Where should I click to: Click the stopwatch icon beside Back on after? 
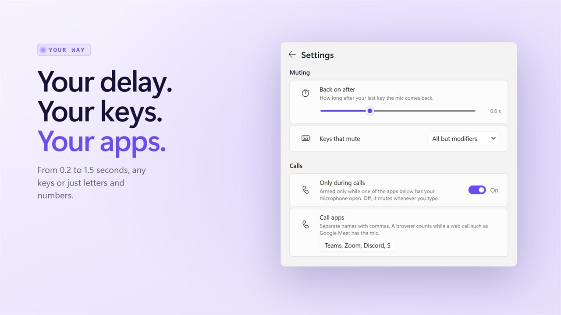point(305,93)
